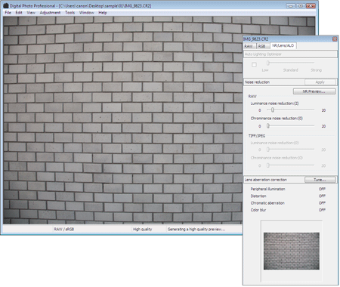Open the View menu
The image size is (340, 287).
31,13
